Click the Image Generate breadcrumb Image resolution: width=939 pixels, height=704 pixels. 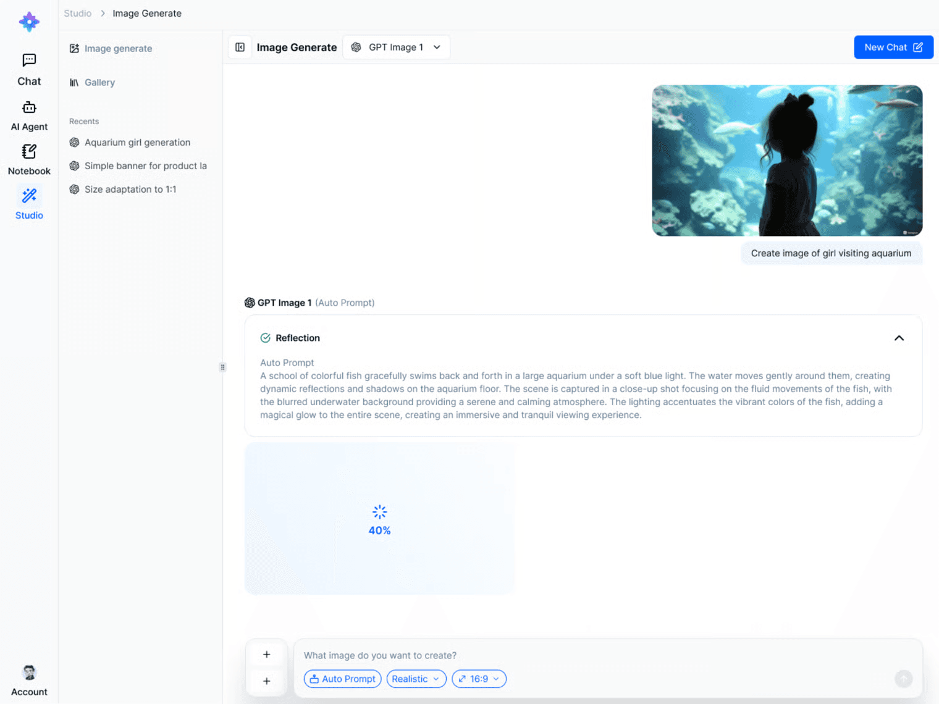click(147, 14)
